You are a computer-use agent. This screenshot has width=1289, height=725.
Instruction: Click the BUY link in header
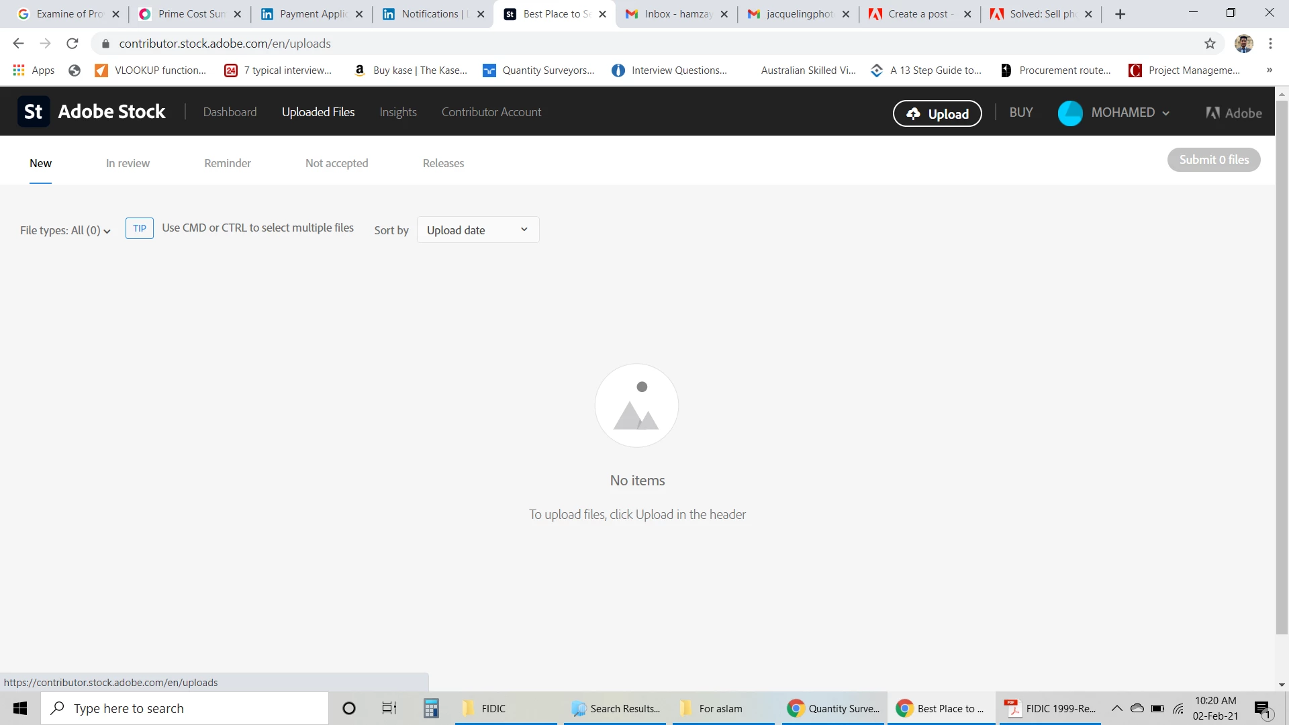1021,112
